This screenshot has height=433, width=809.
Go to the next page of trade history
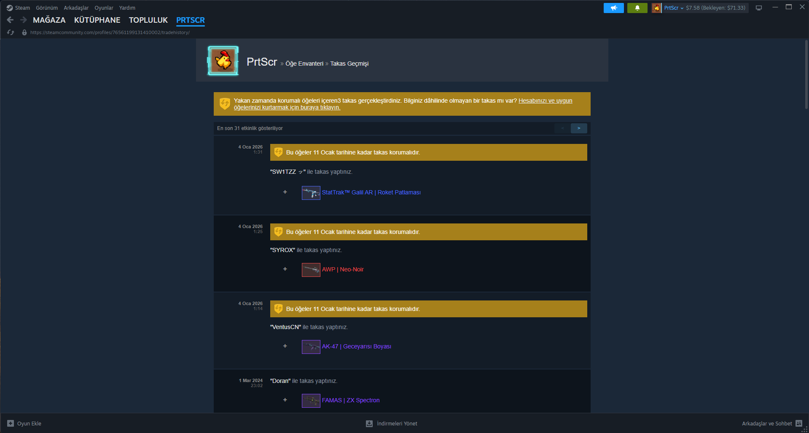(579, 128)
